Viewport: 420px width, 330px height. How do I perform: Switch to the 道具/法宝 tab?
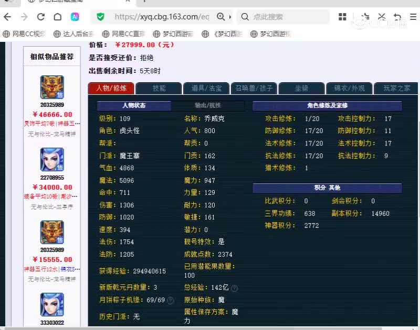click(x=206, y=88)
